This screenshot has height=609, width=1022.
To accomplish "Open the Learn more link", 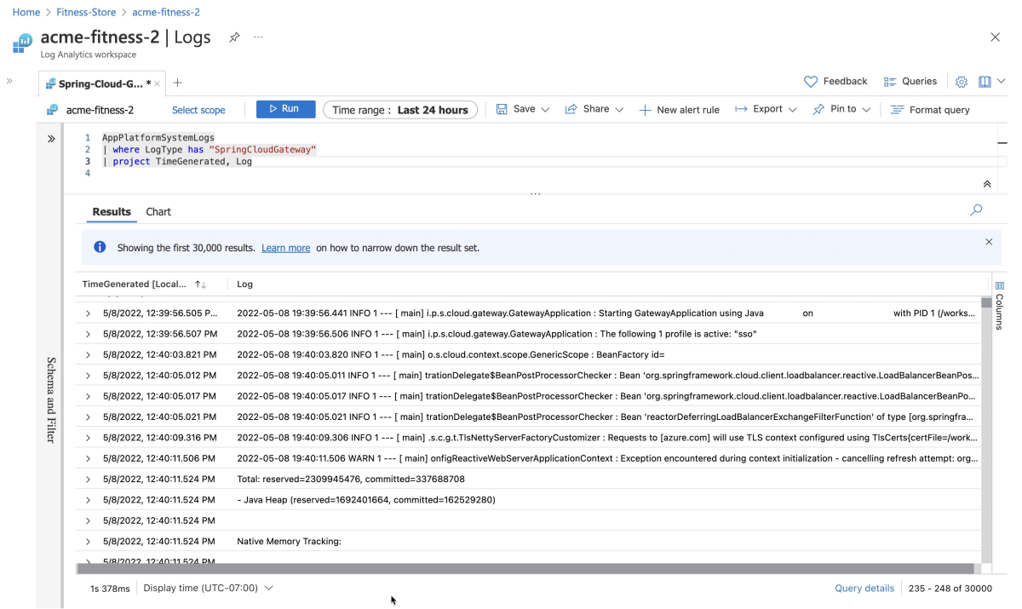I will pyautogui.click(x=285, y=248).
